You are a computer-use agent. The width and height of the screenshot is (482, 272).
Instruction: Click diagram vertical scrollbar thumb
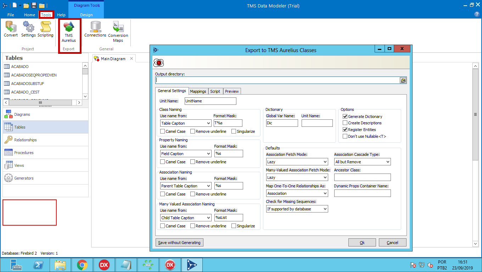pos(476,114)
